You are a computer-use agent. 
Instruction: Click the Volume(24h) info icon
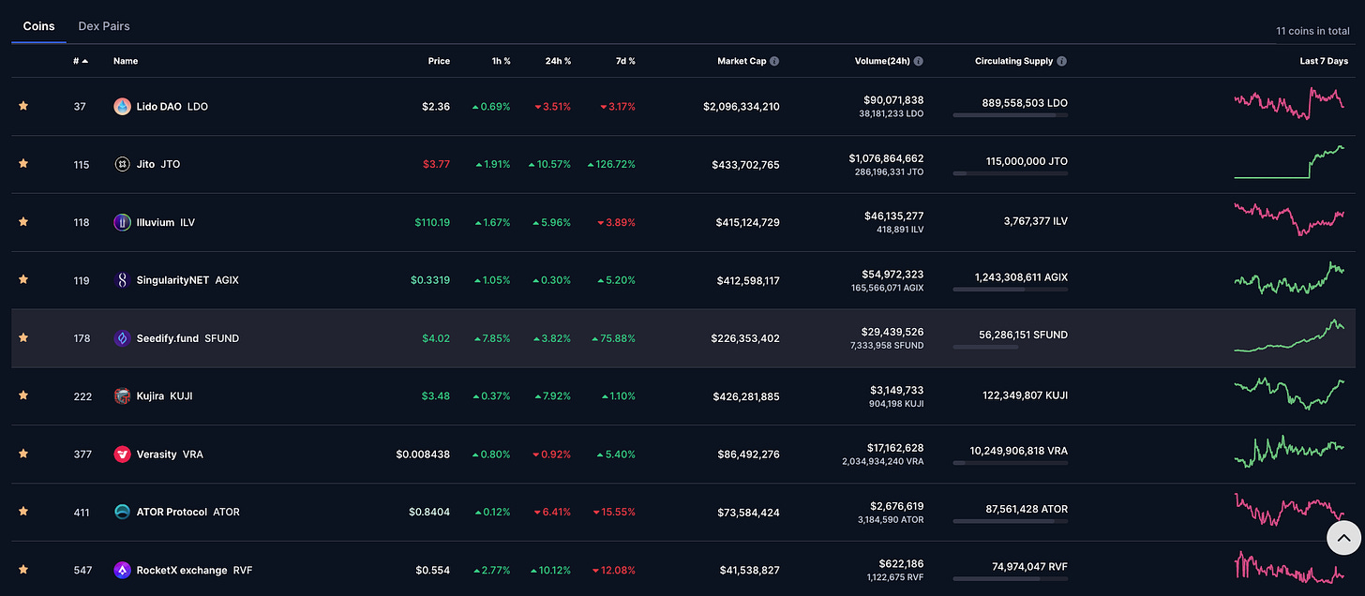point(919,61)
